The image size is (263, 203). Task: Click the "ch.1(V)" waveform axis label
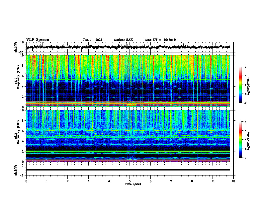[x=16, y=47]
